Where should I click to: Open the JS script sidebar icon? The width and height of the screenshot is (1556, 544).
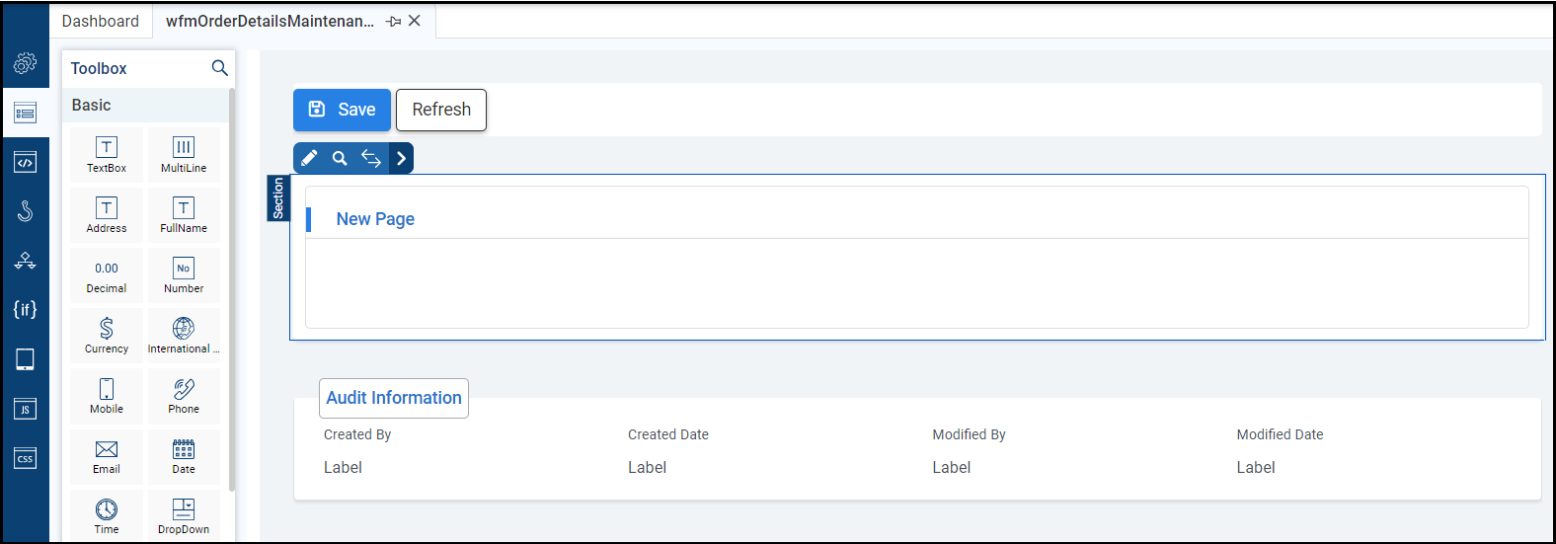tap(25, 409)
